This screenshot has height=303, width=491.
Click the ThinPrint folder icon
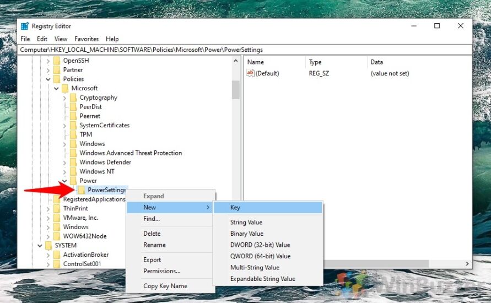tap(57, 208)
